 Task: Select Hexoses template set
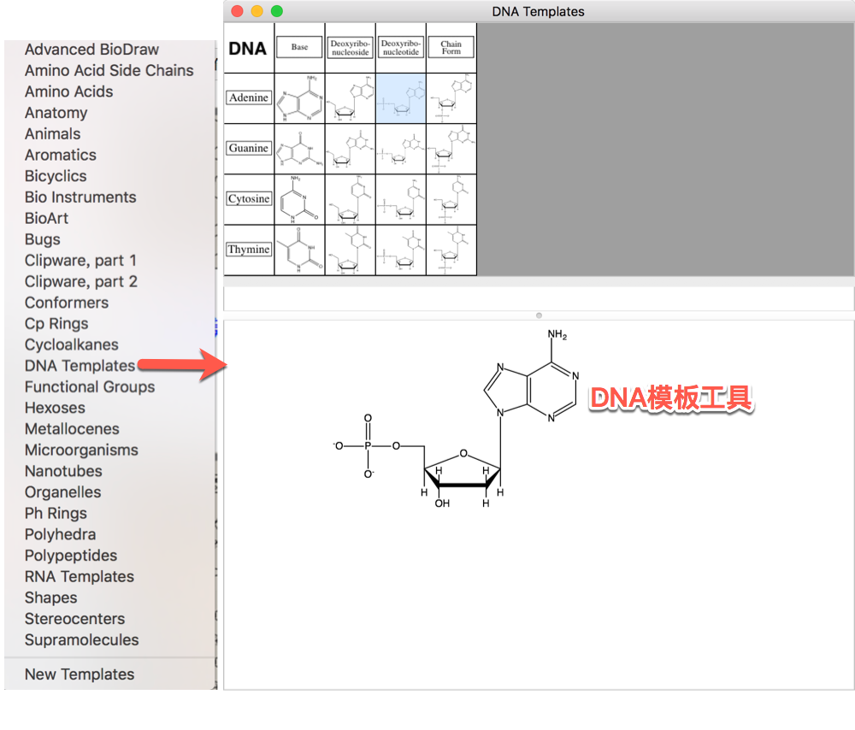tap(55, 409)
